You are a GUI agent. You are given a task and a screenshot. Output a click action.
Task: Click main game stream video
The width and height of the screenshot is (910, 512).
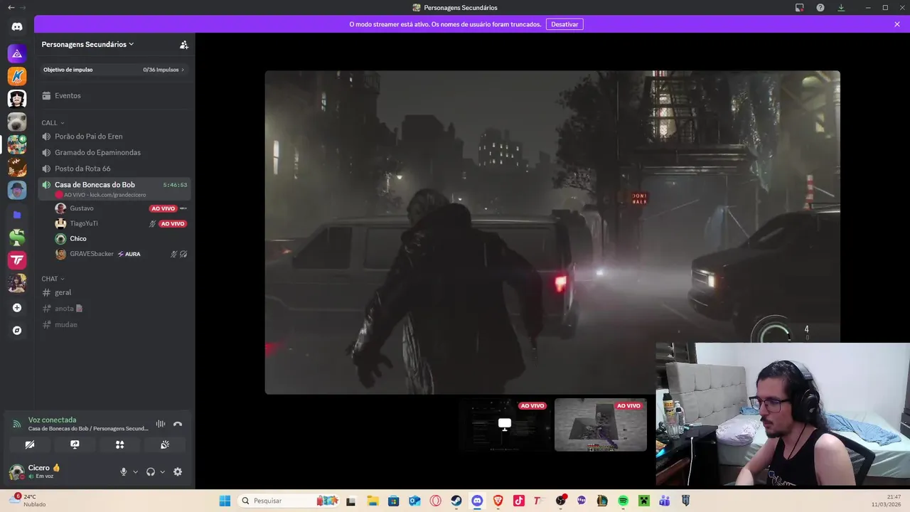[552, 232]
